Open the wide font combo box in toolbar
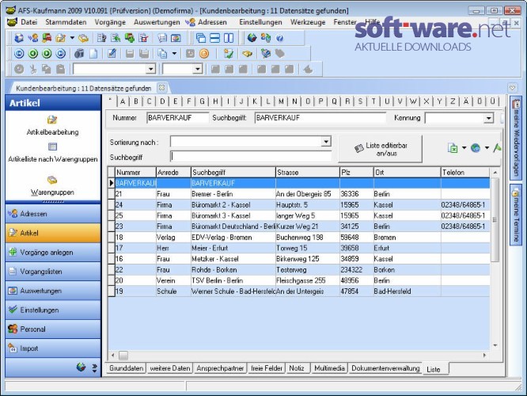Screen dimensions: 527x396 tap(150, 69)
